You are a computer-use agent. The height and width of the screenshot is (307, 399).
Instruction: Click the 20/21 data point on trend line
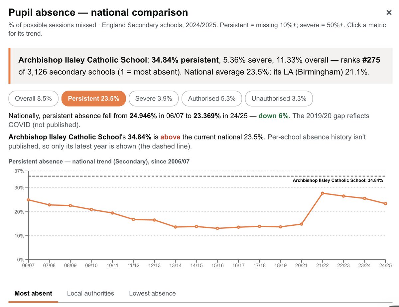[x=302, y=224]
